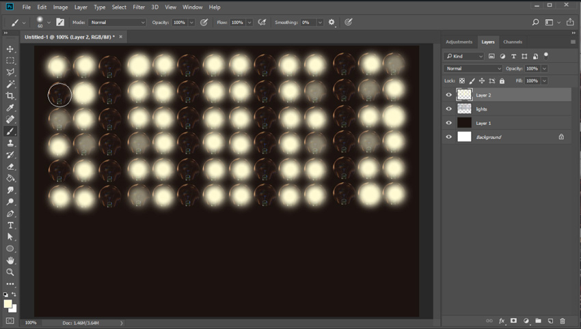This screenshot has height=329, width=581.
Task: Select the Layer 1 thumbnail
Action: tap(464, 123)
